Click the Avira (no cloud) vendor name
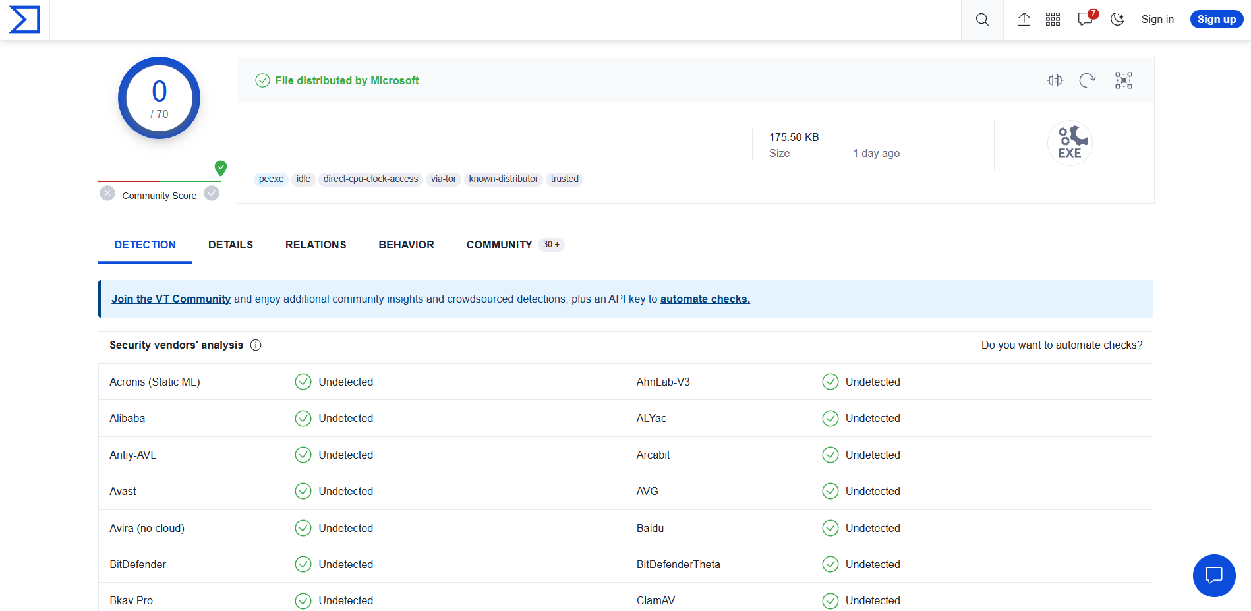The image size is (1251, 611). [x=147, y=528]
